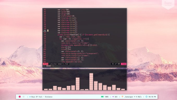Click the 100% battery level text
177x100 pixels.
107,97
